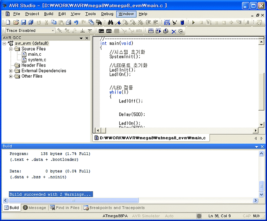Screen dimensions: 267x221
Task: Switch to the Message tab
Action: (x=35, y=208)
